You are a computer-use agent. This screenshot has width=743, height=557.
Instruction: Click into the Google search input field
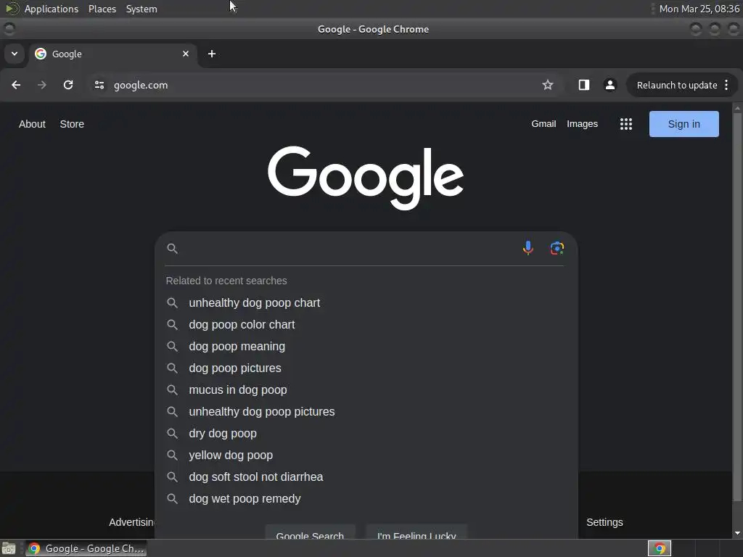point(348,249)
